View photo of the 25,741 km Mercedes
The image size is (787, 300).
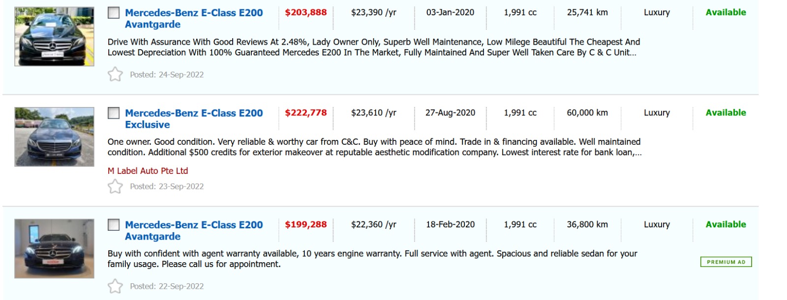(x=54, y=36)
